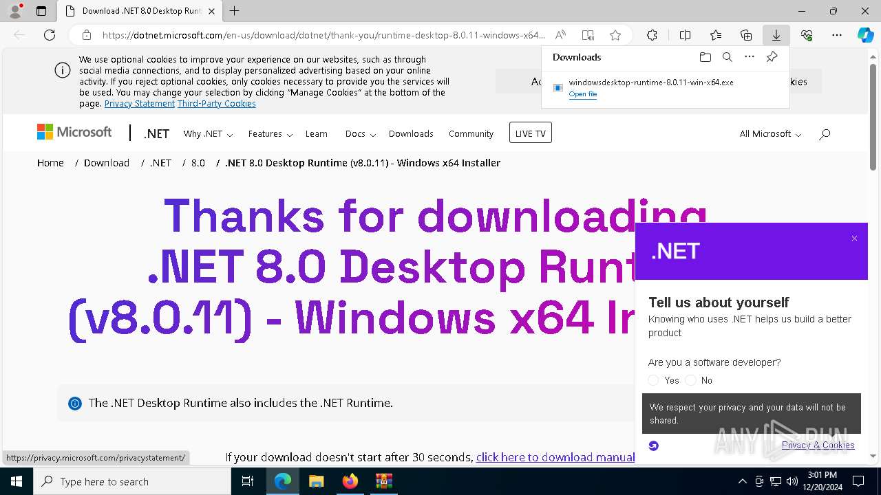Open Windows Start menu
Screen dimensions: 881x495
click(x=17, y=481)
